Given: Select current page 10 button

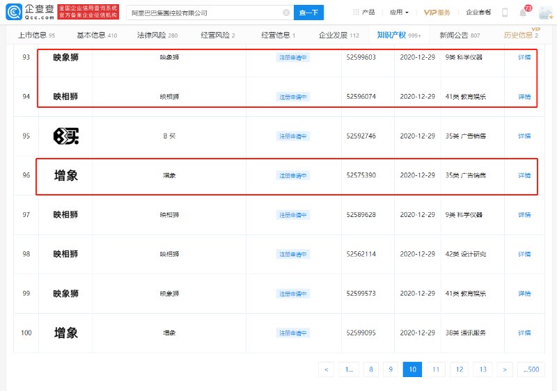Looking at the screenshot, I should pyautogui.click(x=412, y=369).
